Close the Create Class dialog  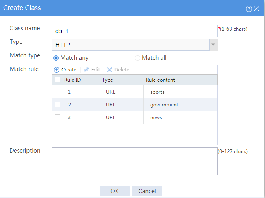pos(257,9)
